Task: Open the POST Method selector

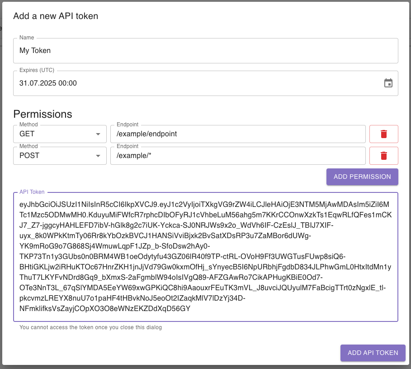Action: 59,155
